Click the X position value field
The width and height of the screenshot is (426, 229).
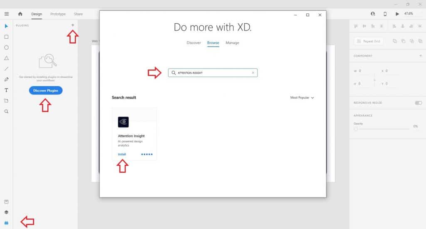(x=391, y=71)
